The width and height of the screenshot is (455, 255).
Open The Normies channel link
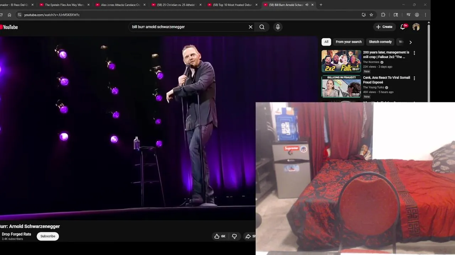coord(371,62)
